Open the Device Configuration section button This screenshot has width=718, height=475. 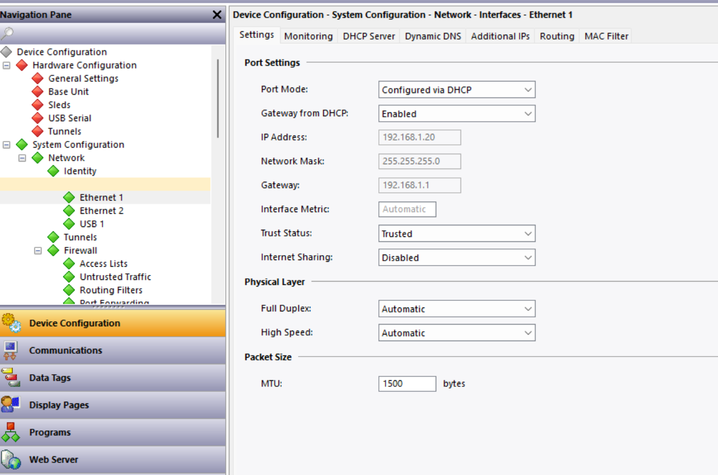[74, 323]
